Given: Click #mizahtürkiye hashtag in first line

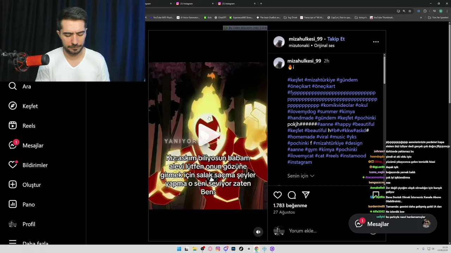Looking at the screenshot, I should click(x=320, y=80).
